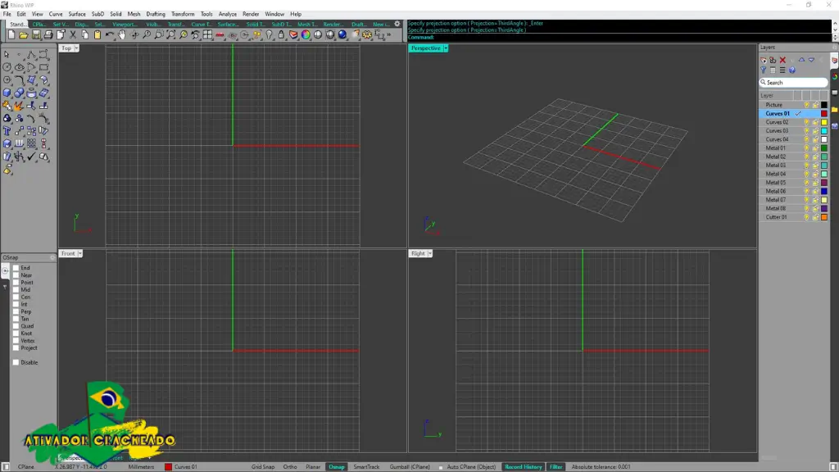Viewport: 839px width, 472px height.
Task: Click the Layers panel help question icon
Action: (792, 70)
